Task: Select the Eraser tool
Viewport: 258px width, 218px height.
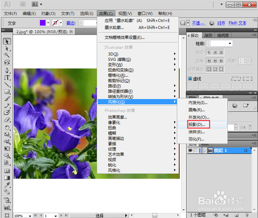Action: pyautogui.click(x=7, y=120)
